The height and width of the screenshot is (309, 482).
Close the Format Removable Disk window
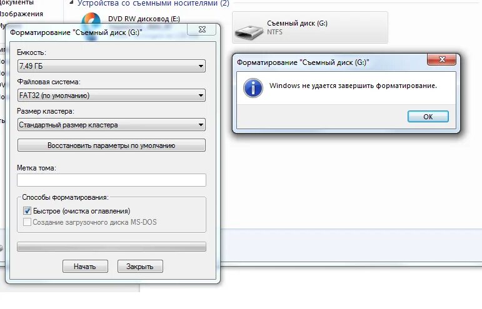click(202, 30)
